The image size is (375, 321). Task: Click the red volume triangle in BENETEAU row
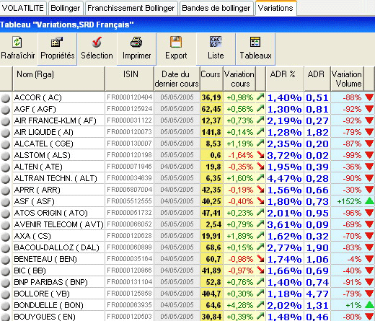[369, 259]
